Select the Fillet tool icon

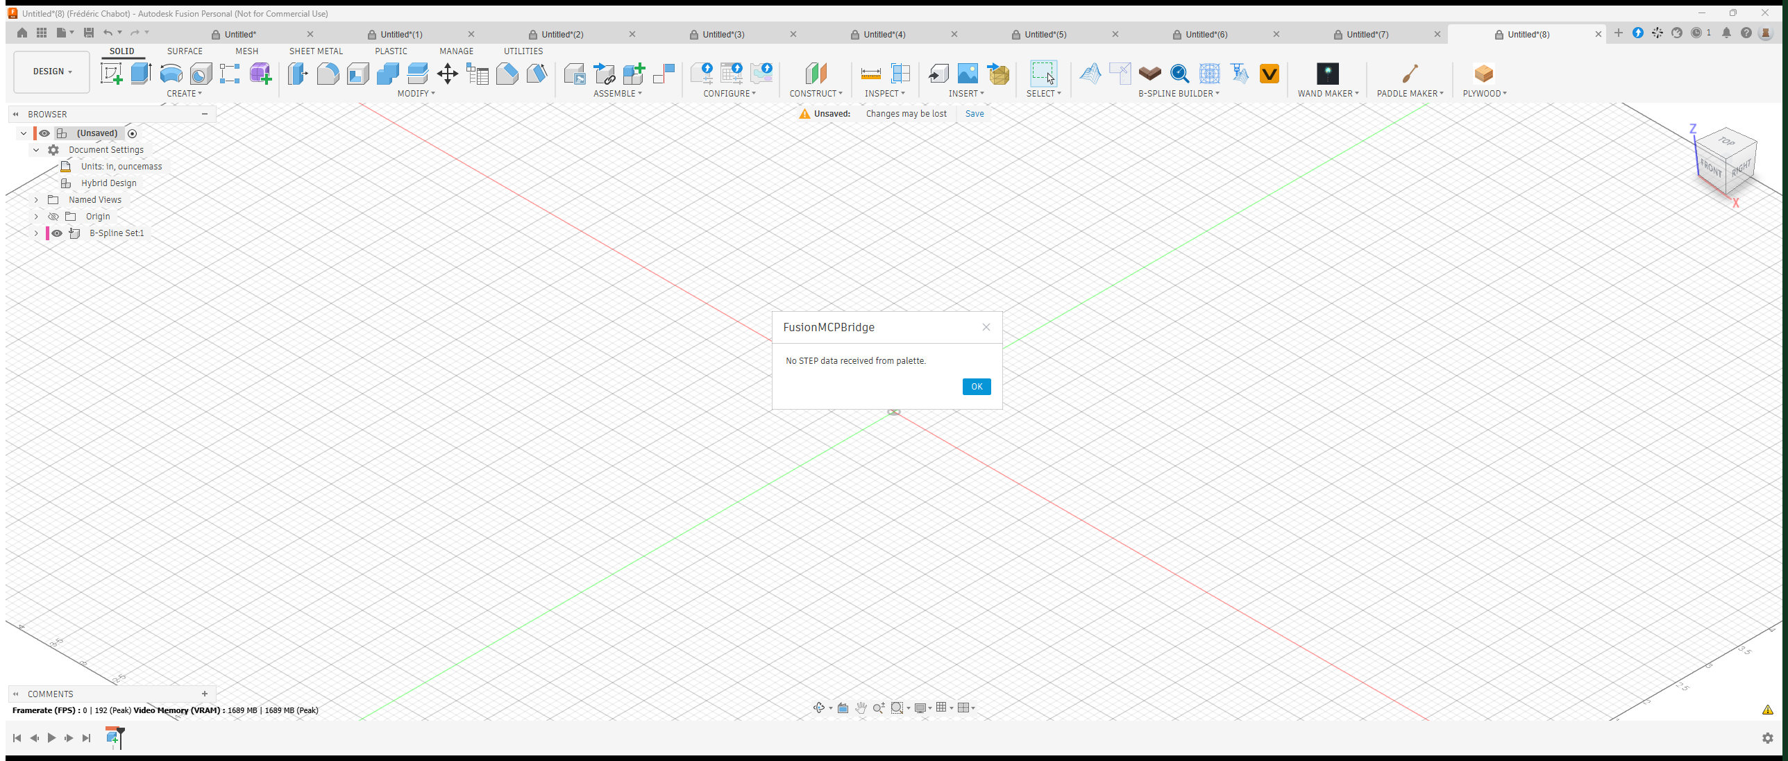click(328, 74)
